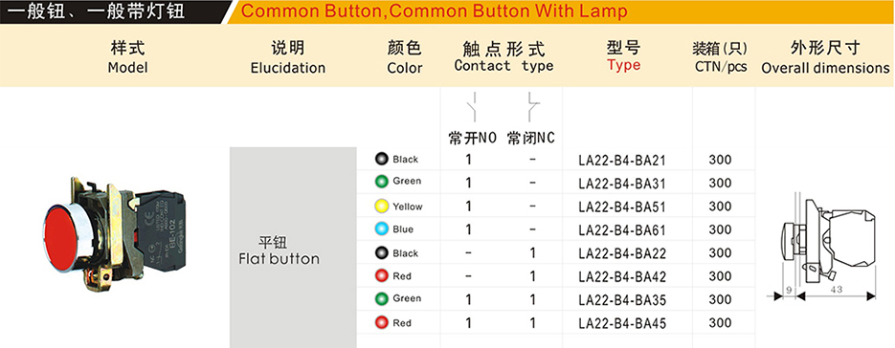Click the Type column header

[623, 56]
